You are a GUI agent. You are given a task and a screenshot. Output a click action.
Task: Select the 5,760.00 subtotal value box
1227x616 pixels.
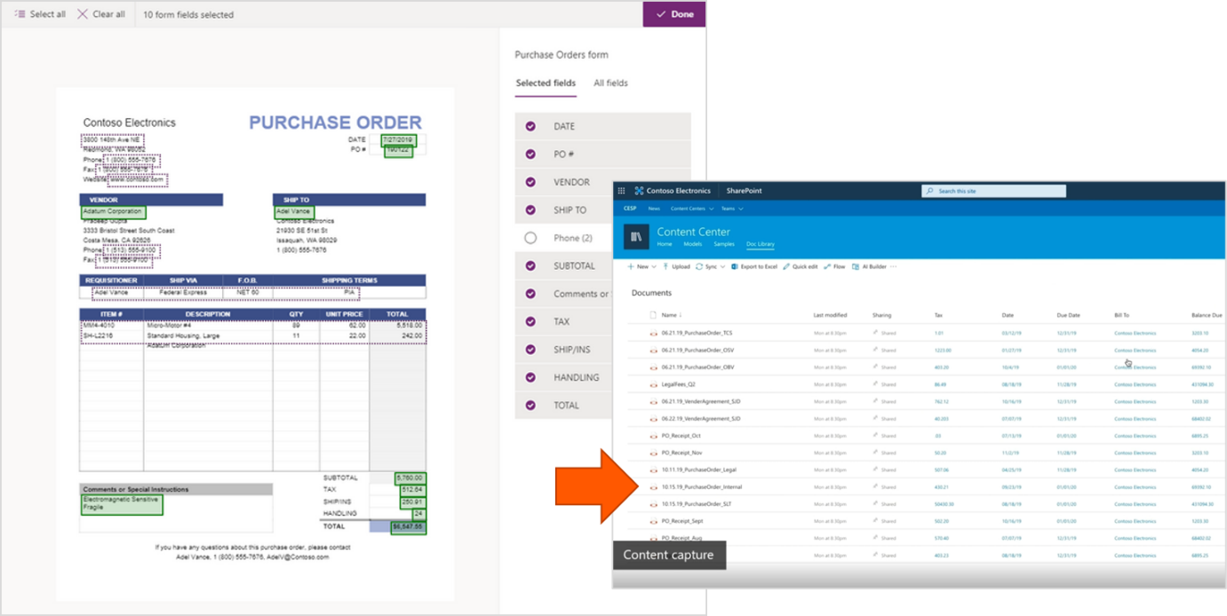click(410, 478)
